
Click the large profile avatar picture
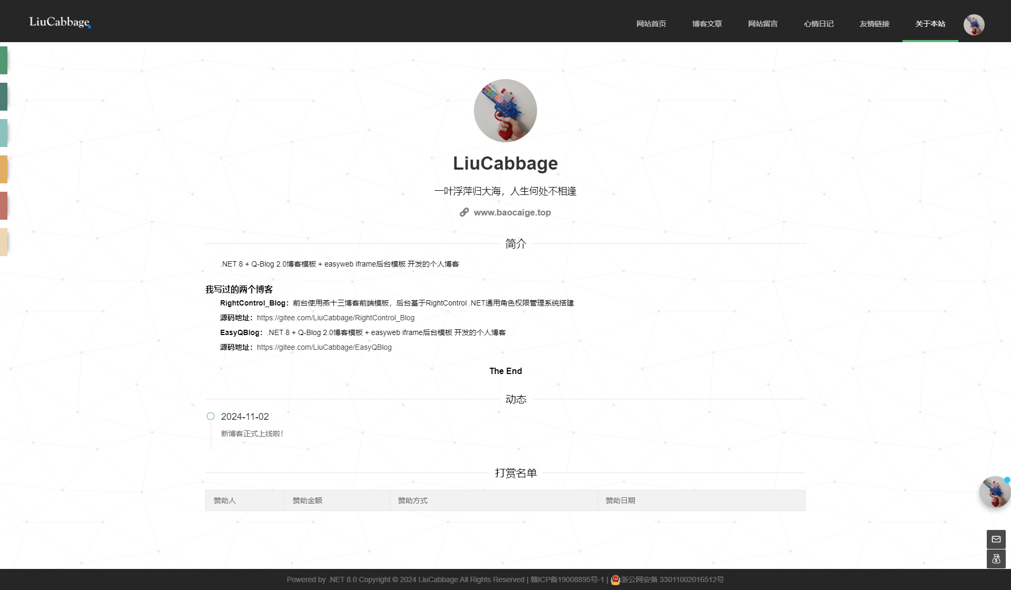click(505, 111)
